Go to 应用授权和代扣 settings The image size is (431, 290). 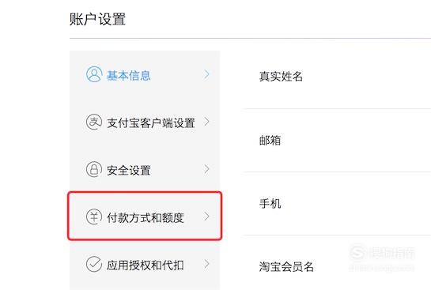coord(145,264)
